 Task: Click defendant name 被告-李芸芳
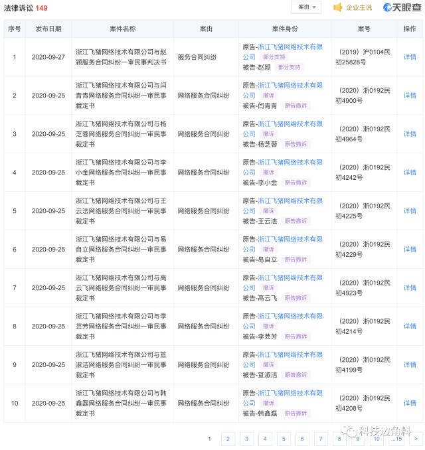click(x=260, y=337)
